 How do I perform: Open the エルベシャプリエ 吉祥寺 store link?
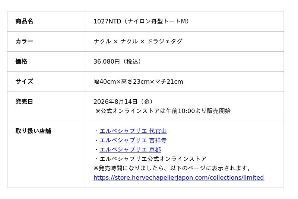133,140
